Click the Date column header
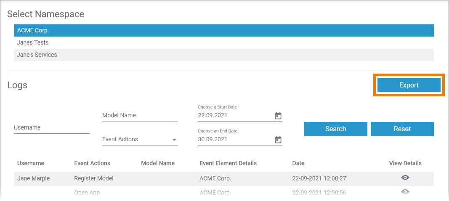 [x=298, y=163]
